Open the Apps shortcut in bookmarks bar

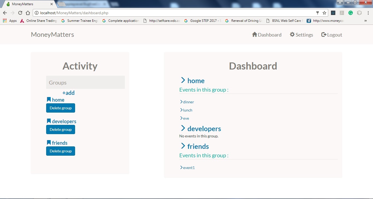(10, 21)
